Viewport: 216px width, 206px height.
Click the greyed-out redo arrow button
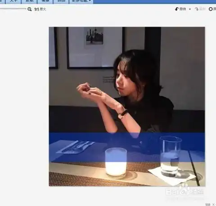[200, 9]
